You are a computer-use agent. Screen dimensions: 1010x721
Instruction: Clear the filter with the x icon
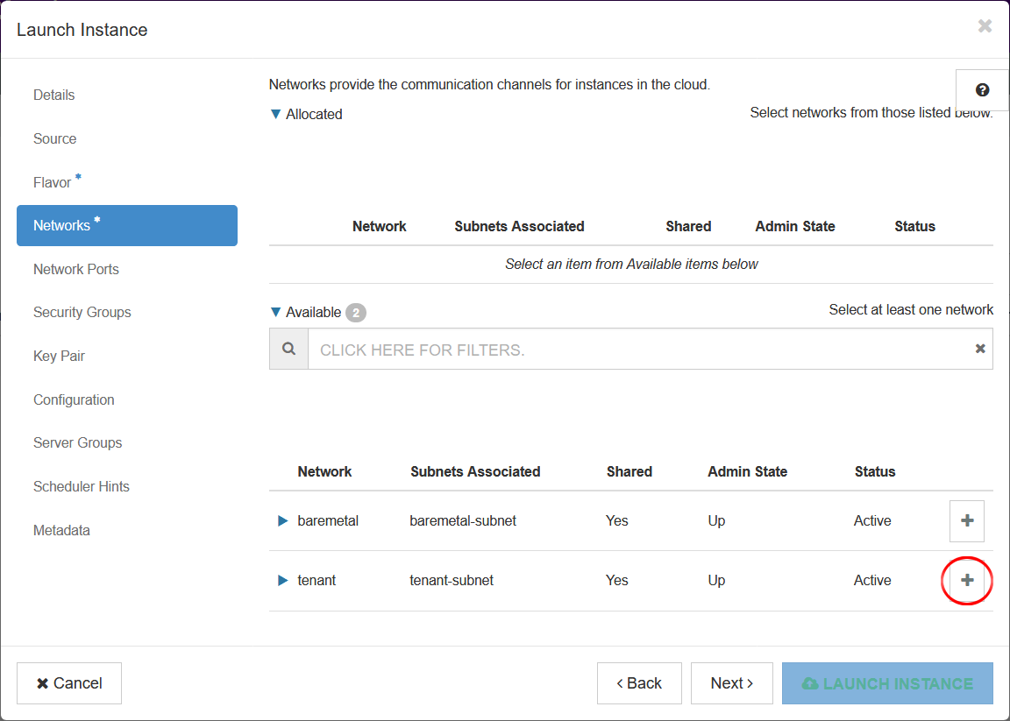pos(980,349)
